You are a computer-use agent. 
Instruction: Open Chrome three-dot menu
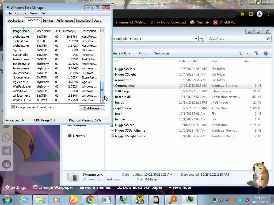click(268, 14)
